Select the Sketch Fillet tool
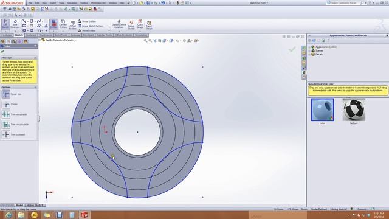Image resolution: width=389 pixels, height=219 pixels. coord(39,30)
